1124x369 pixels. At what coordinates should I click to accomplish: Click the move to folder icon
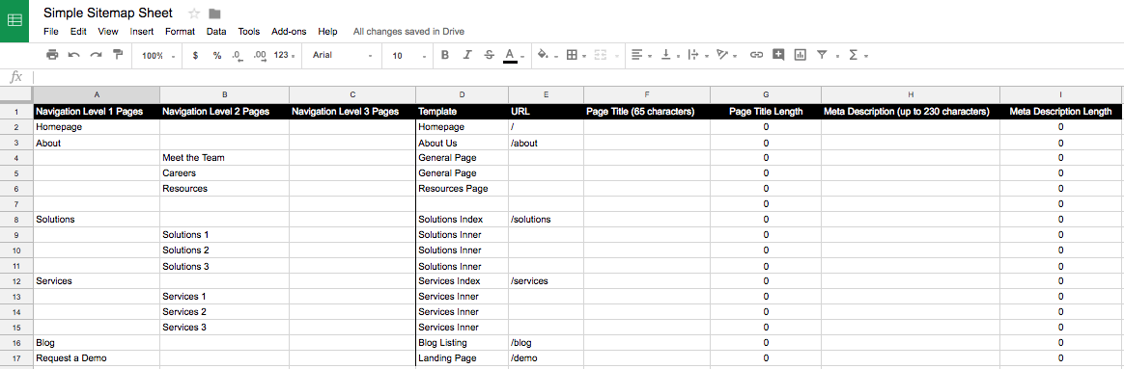(x=214, y=13)
